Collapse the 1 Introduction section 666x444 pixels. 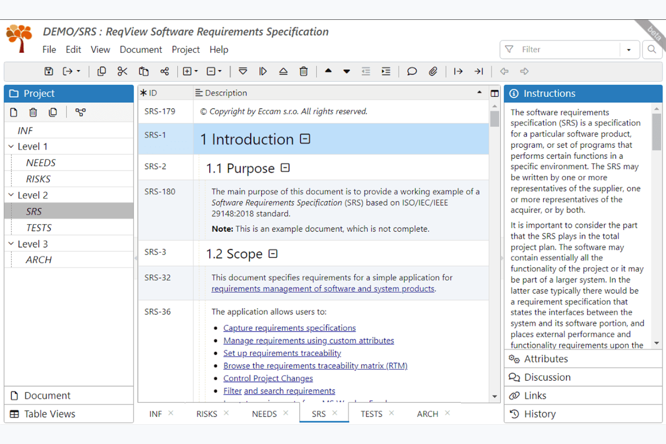(305, 139)
